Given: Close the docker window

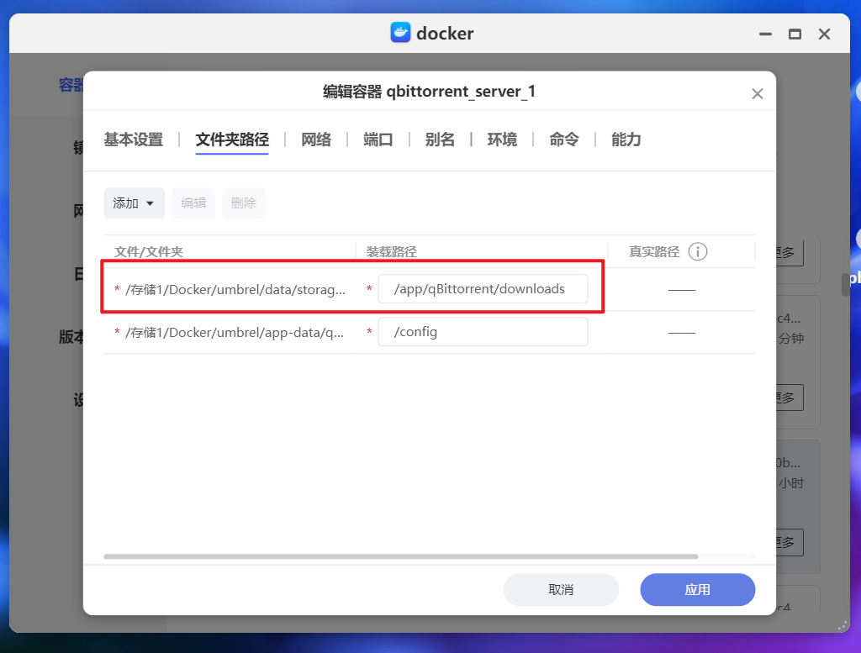Looking at the screenshot, I should (824, 34).
